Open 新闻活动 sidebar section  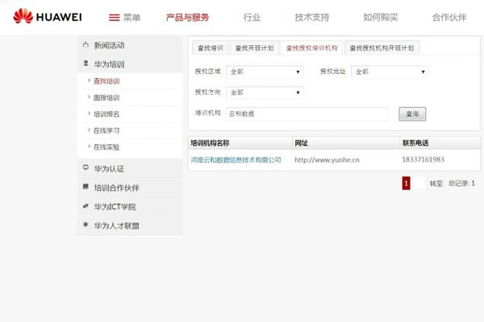130,45
